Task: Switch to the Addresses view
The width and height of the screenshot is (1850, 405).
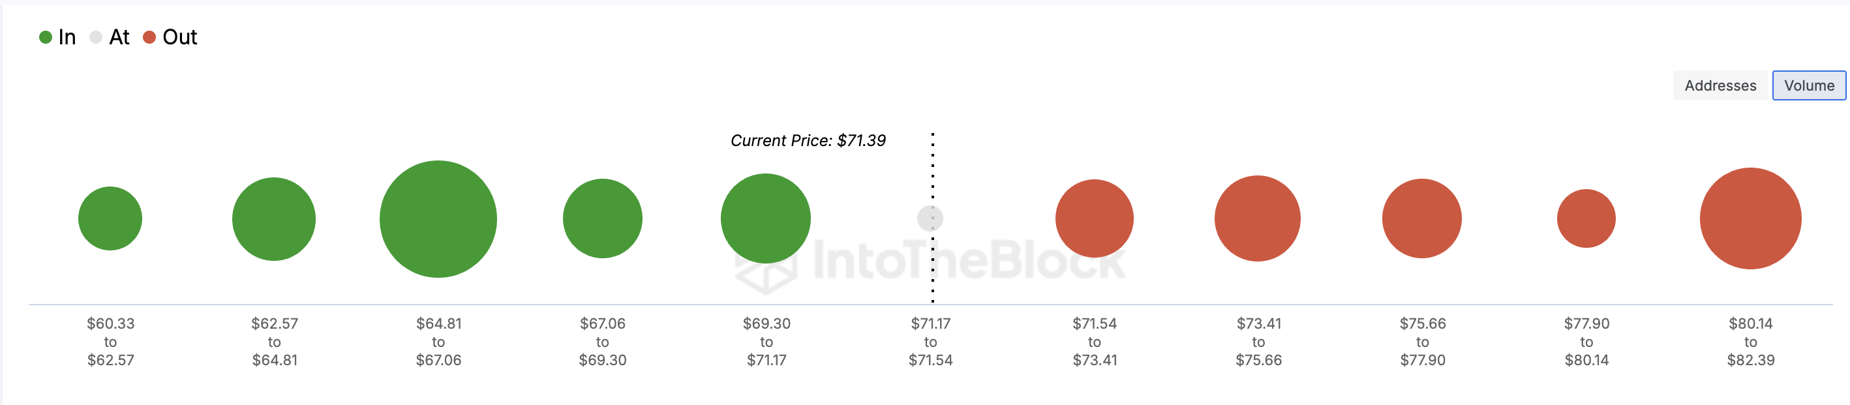Action: [1720, 85]
